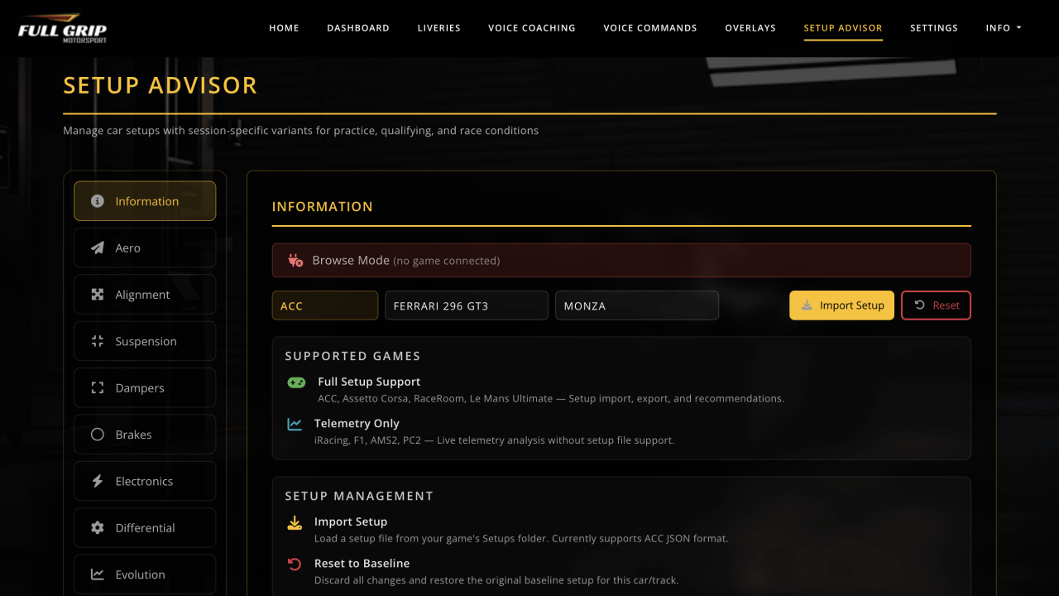Click the Full Grip Motorsport logo
Screen dimensions: 1059x596
(x=62, y=27)
